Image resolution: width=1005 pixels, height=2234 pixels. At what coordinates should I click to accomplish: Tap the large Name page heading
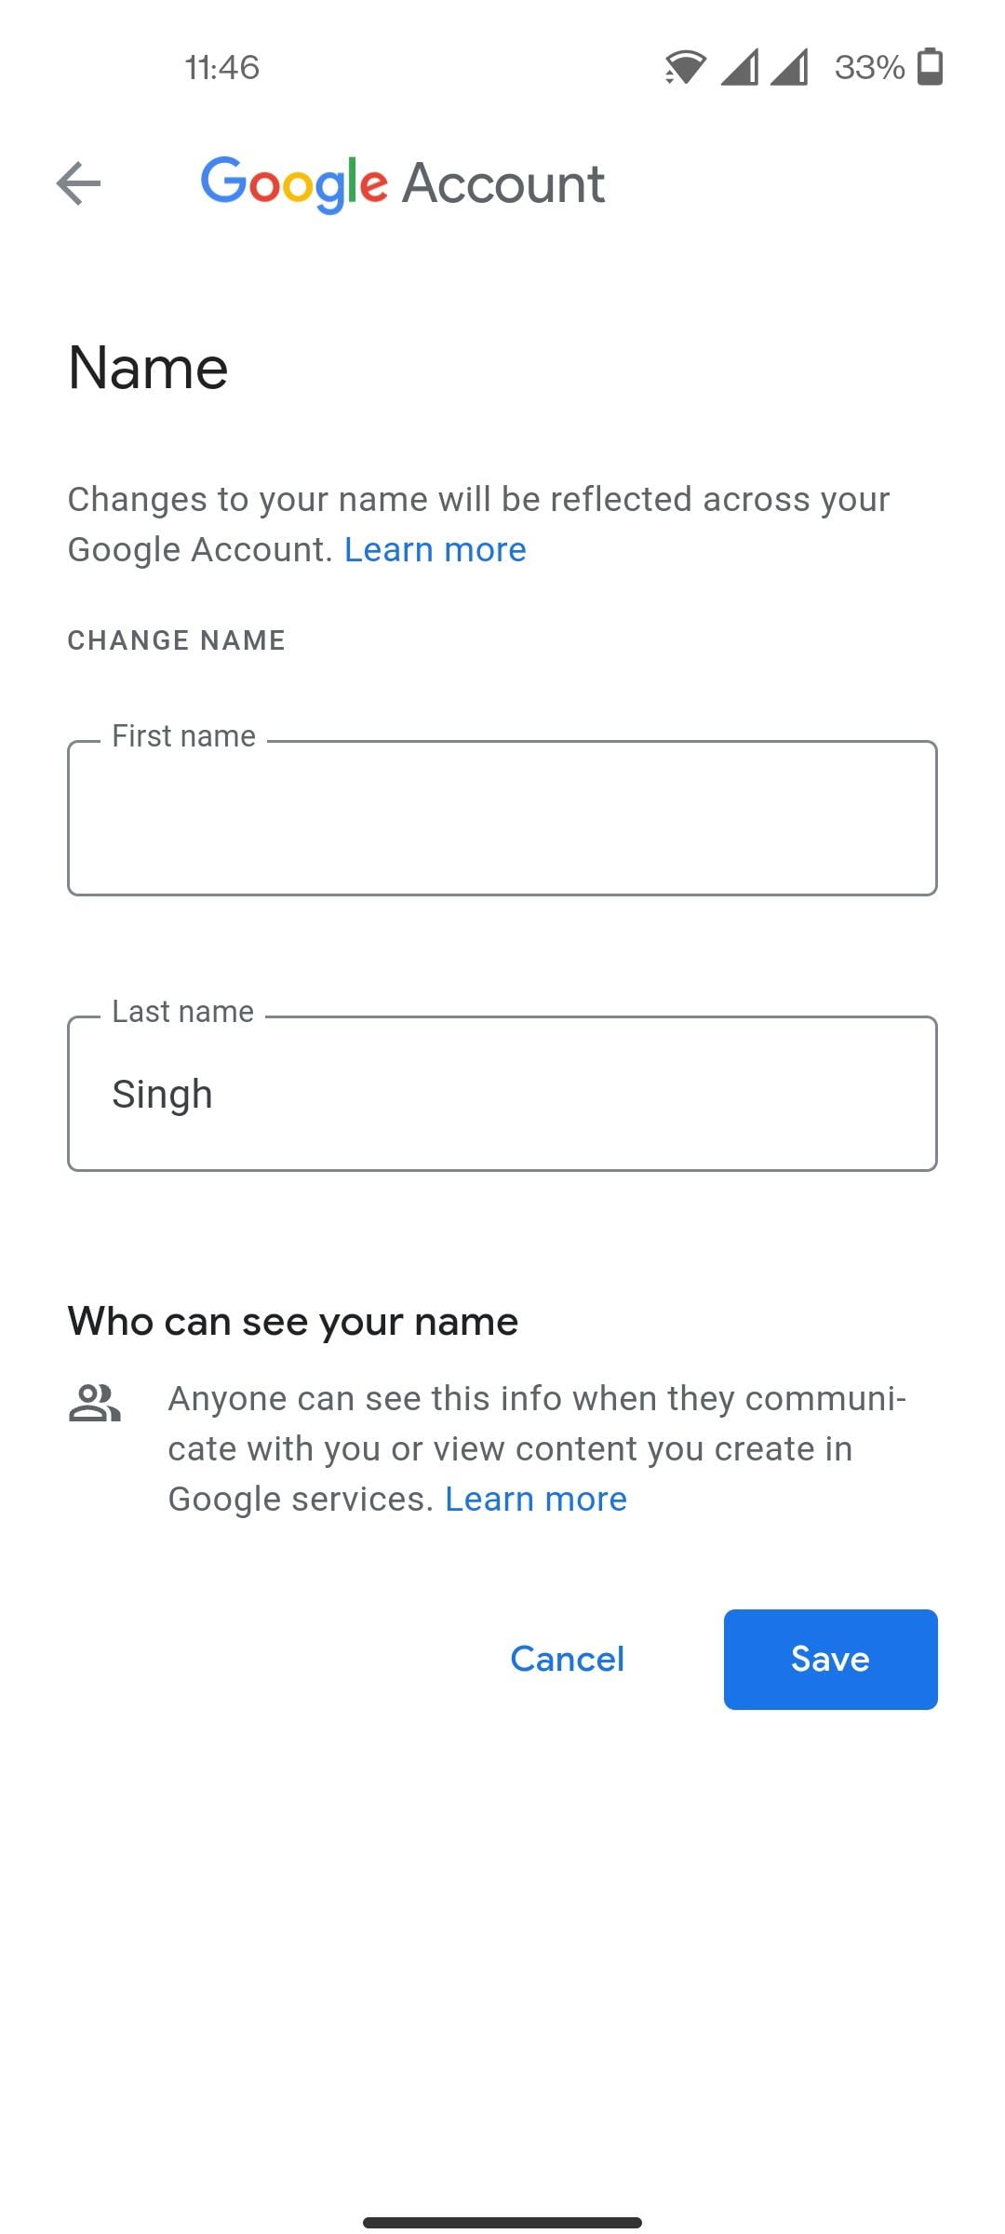point(148,368)
